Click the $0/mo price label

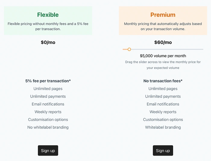(48, 42)
